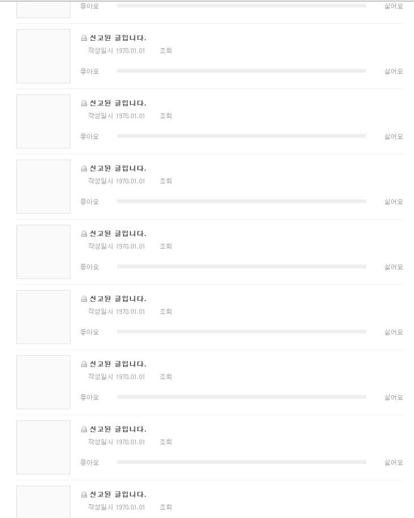Click lock icon on bottom cut-off post

click(84, 495)
